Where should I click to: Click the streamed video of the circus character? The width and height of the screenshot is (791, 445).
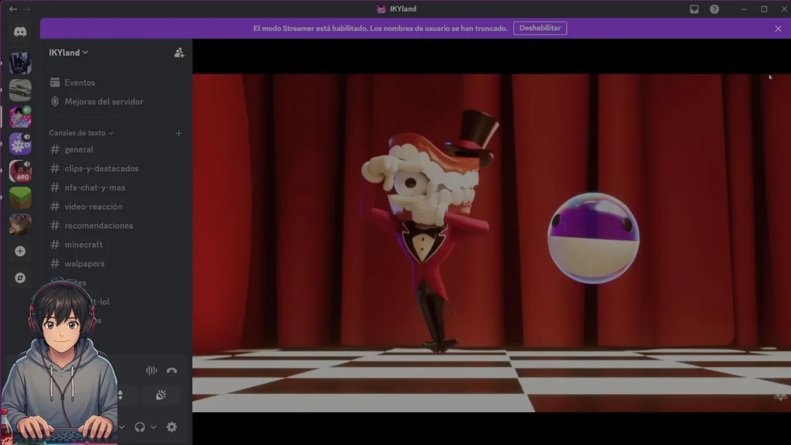pyautogui.click(x=491, y=243)
